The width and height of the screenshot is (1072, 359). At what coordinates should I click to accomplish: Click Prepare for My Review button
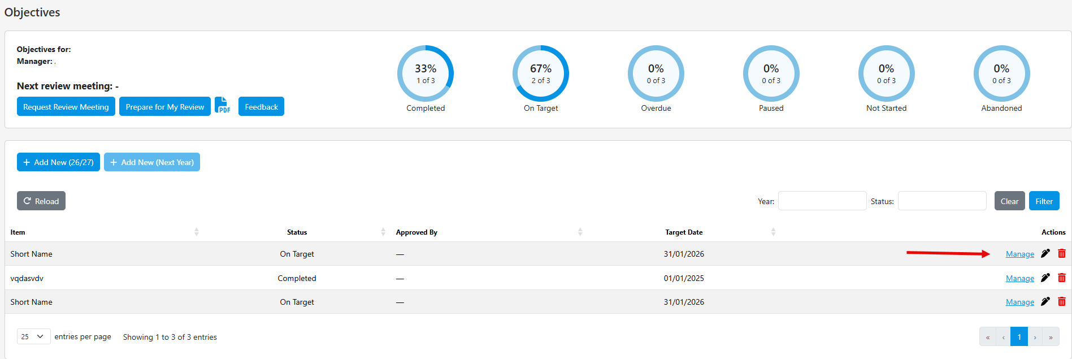click(165, 106)
